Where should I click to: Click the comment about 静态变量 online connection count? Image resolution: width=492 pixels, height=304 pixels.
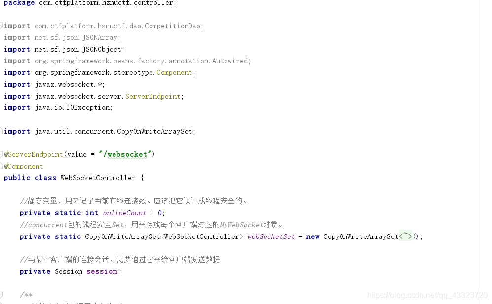pos(134,201)
